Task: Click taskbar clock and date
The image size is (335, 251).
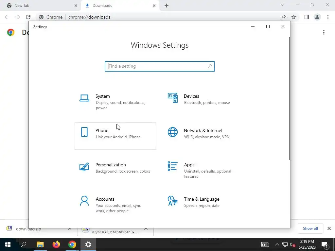Action: pos(307,244)
